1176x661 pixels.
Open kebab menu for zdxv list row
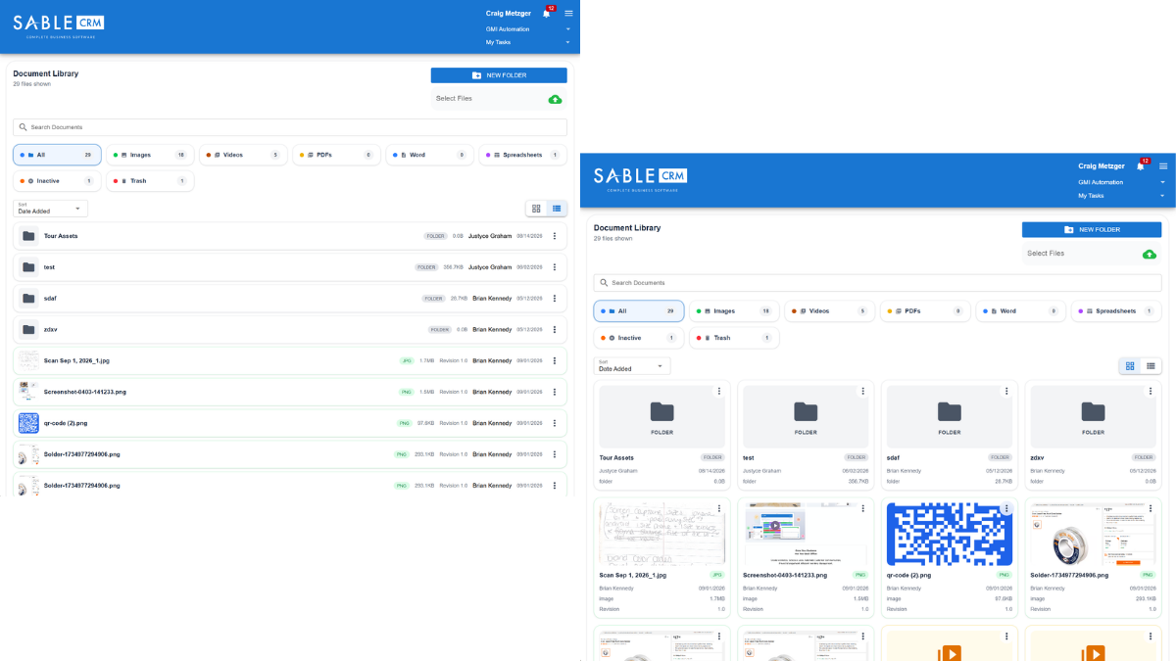point(555,329)
